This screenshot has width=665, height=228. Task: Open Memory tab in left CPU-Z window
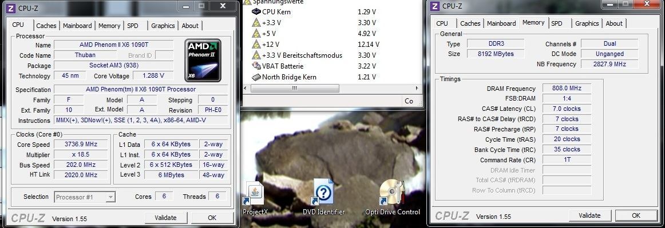click(109, 26)
